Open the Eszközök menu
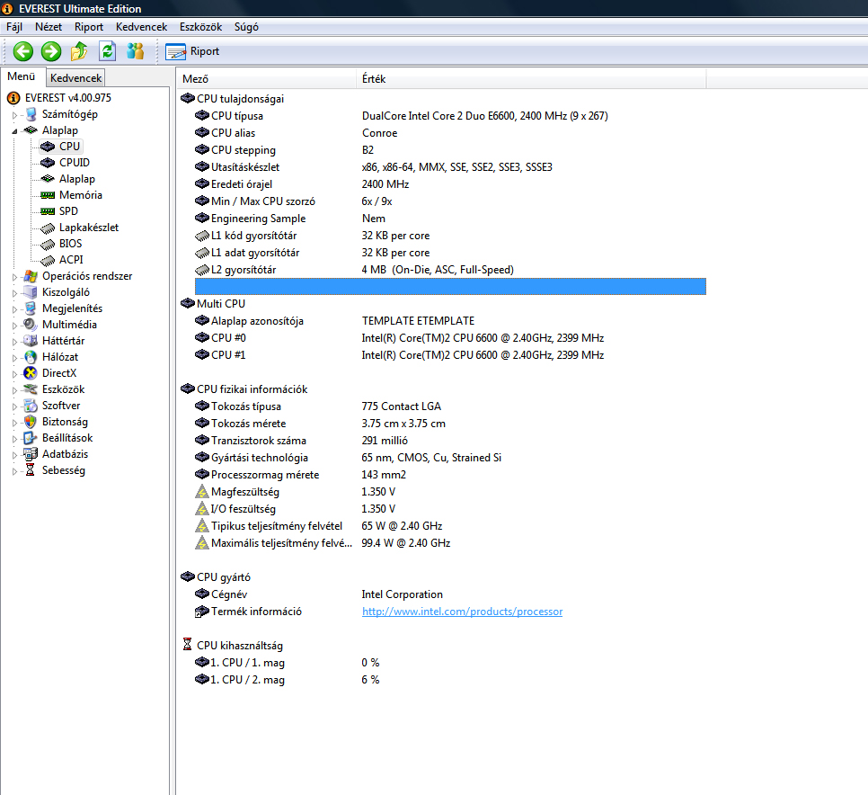Viewport: 868px width, 795px height. [201, 27]
